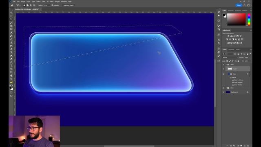Open the Image menu
Image resolution: width=261 pixels, height=147 pixels.
[23, 2]
